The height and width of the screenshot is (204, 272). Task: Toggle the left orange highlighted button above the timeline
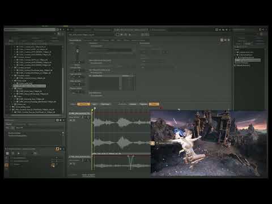(x=83, y=104)
